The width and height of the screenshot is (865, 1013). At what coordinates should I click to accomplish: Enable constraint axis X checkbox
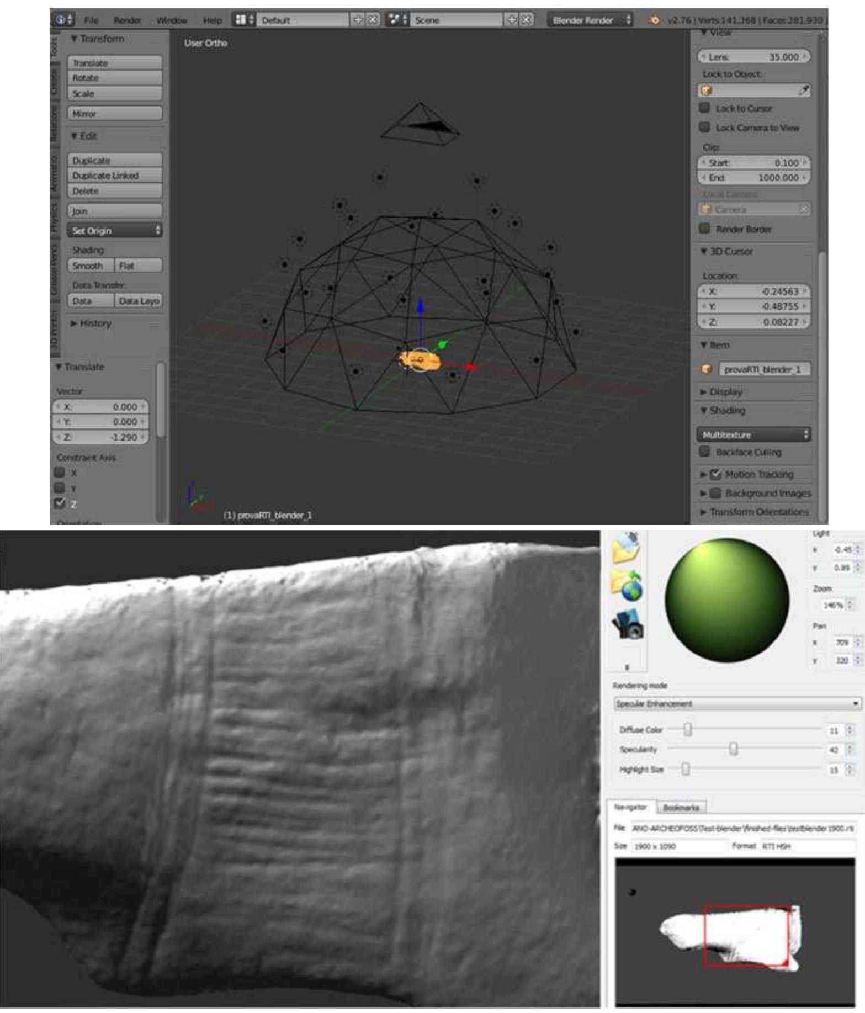tap(60, 473)
